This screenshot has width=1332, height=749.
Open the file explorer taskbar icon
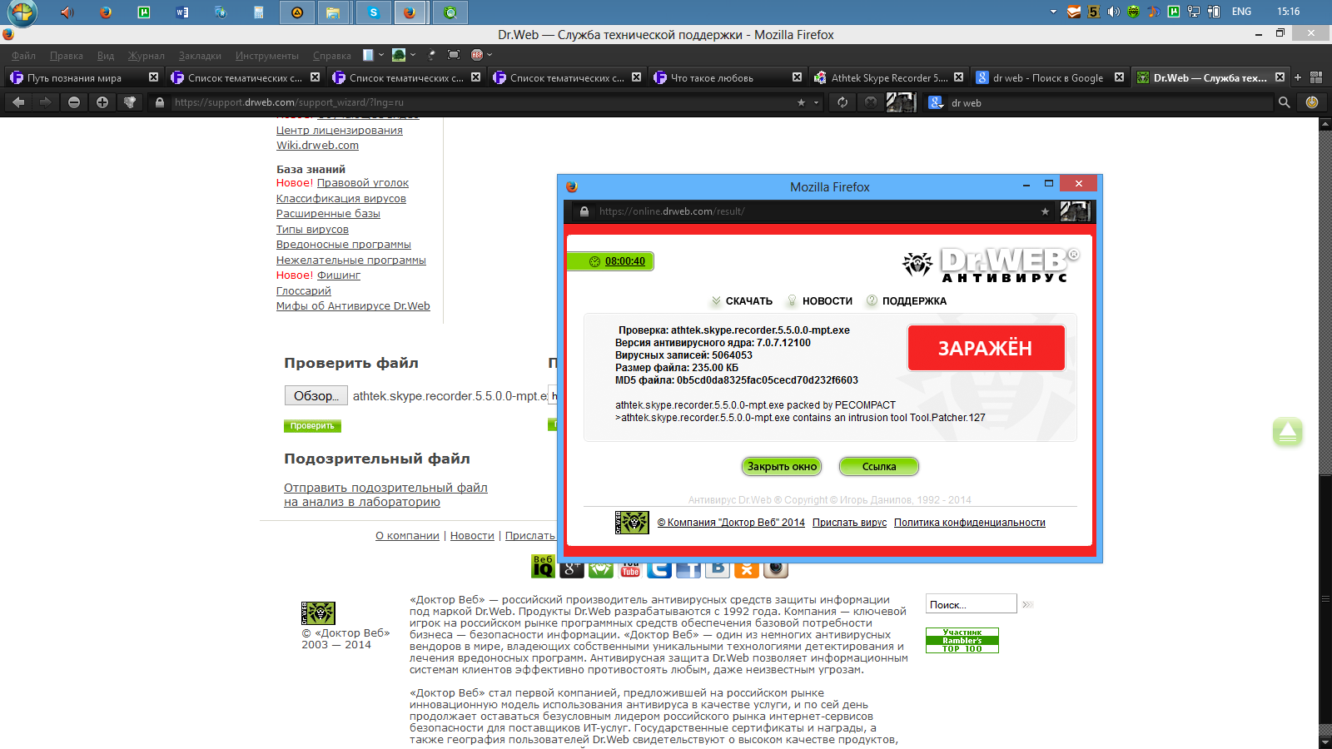(x=333, y=12)
